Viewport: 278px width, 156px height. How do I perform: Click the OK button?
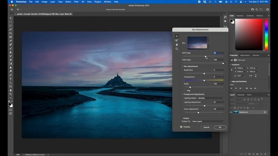pos(220,127)
